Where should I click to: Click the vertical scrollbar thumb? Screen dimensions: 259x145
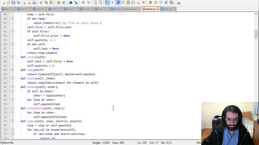(x=256, y=34)
